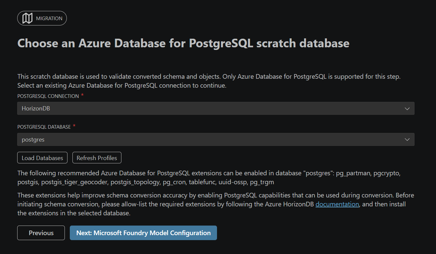Click the page heading about scratch database
436x254 pixels.
tap(183, 43)
